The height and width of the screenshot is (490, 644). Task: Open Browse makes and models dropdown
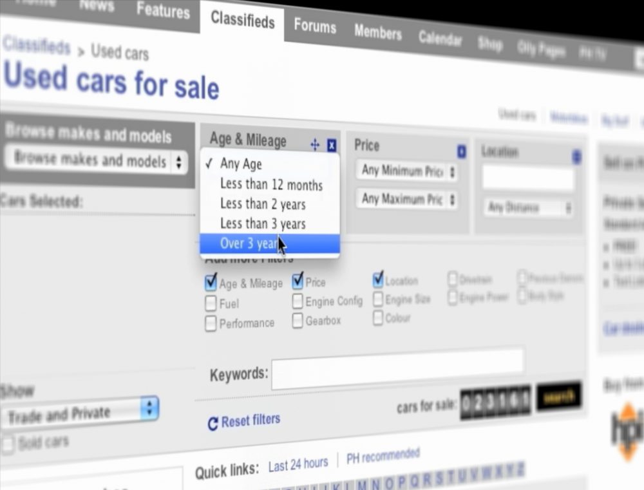click(97, 160)
